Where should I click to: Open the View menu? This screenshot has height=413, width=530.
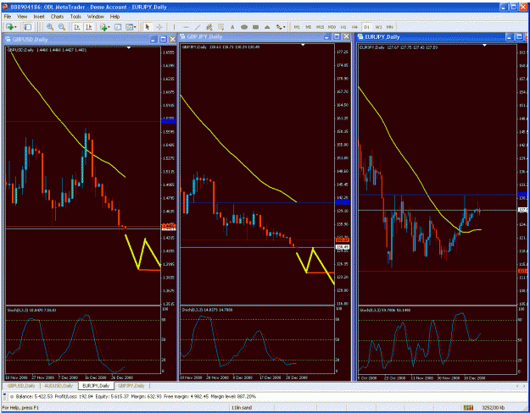coord(22,16)
